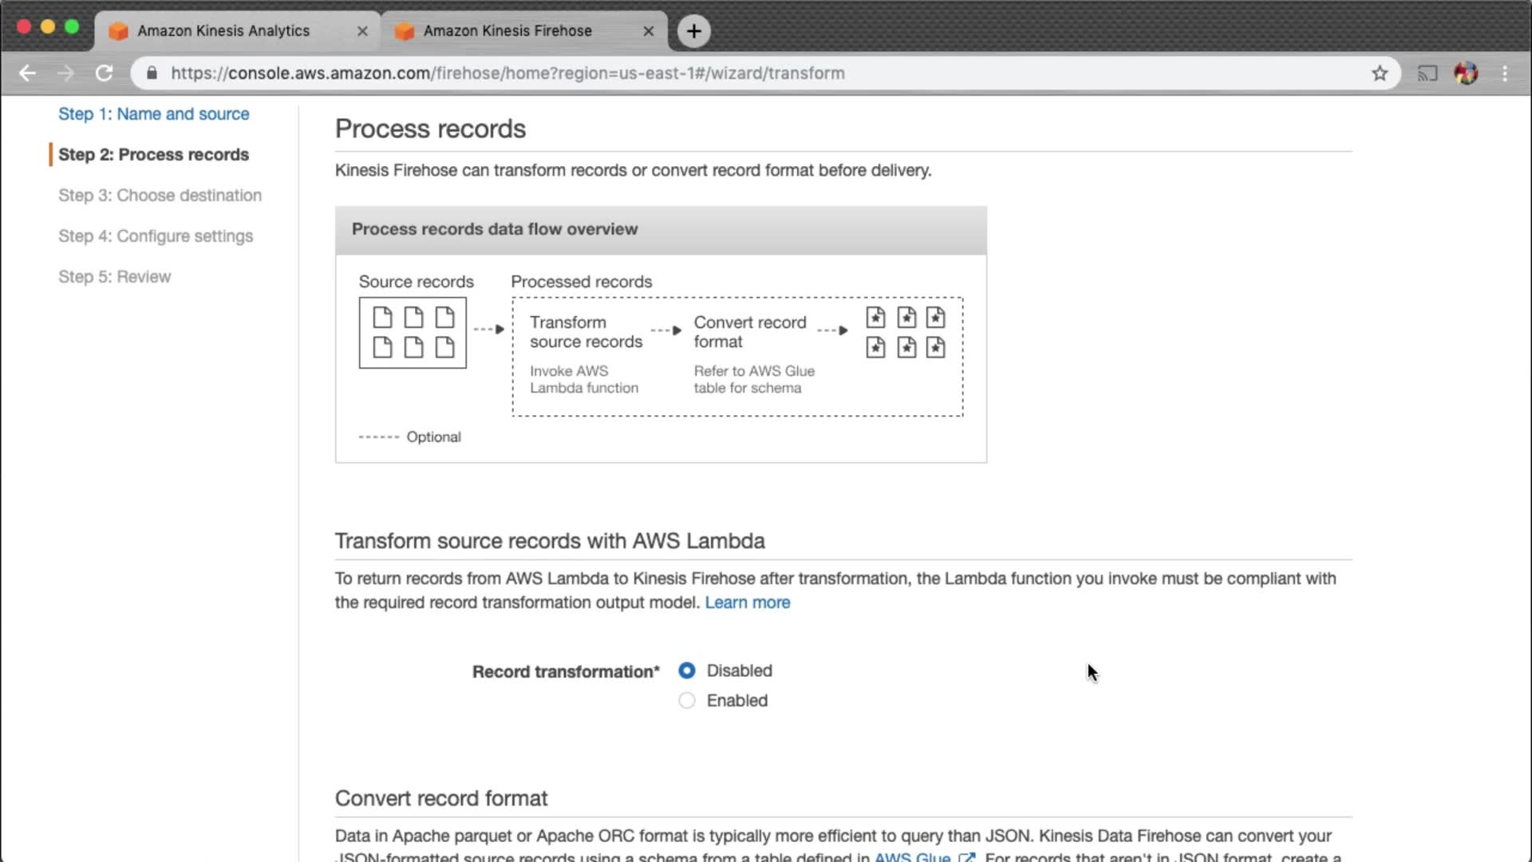Close the Amazon Kinesis Analytics tab
1532x862 pixels.
[362, 31]
